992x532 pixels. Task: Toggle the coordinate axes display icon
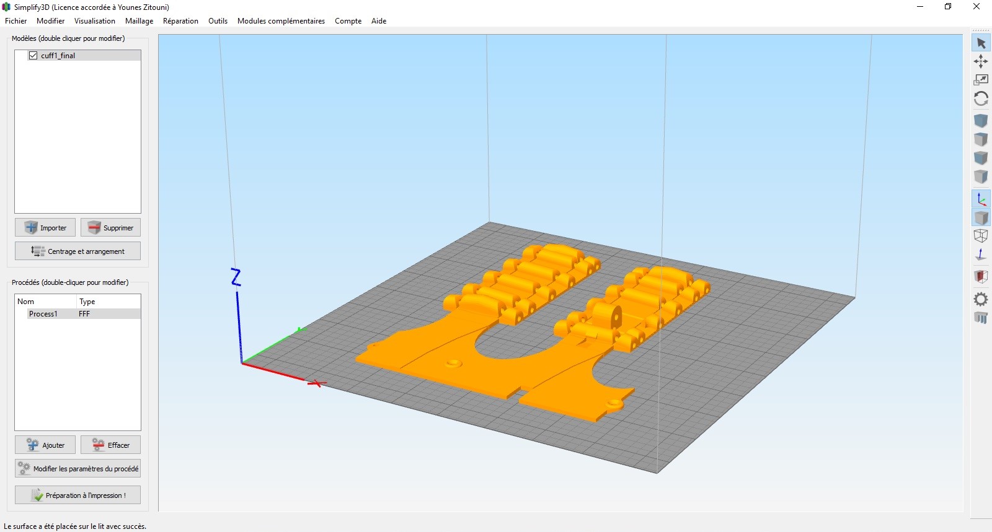click(x=981, y=199)
